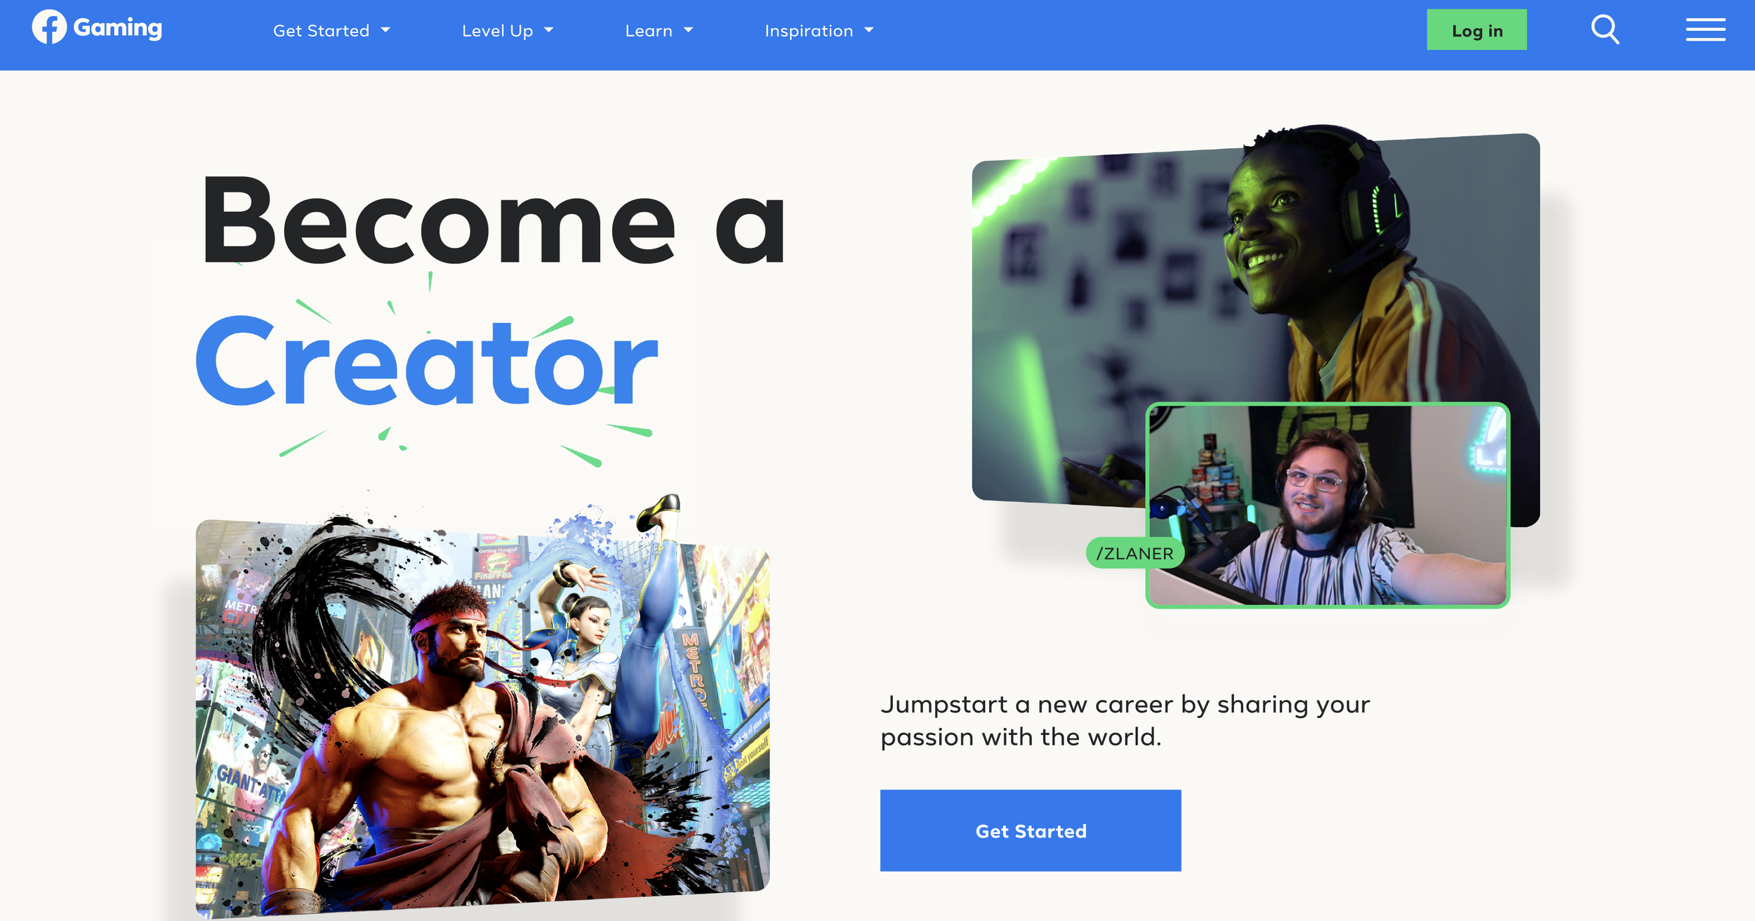Image resolution: width=1755 pixels, height=921 pixels.
Task: Open the Inspiration nav menu
Action: point(809,31)
